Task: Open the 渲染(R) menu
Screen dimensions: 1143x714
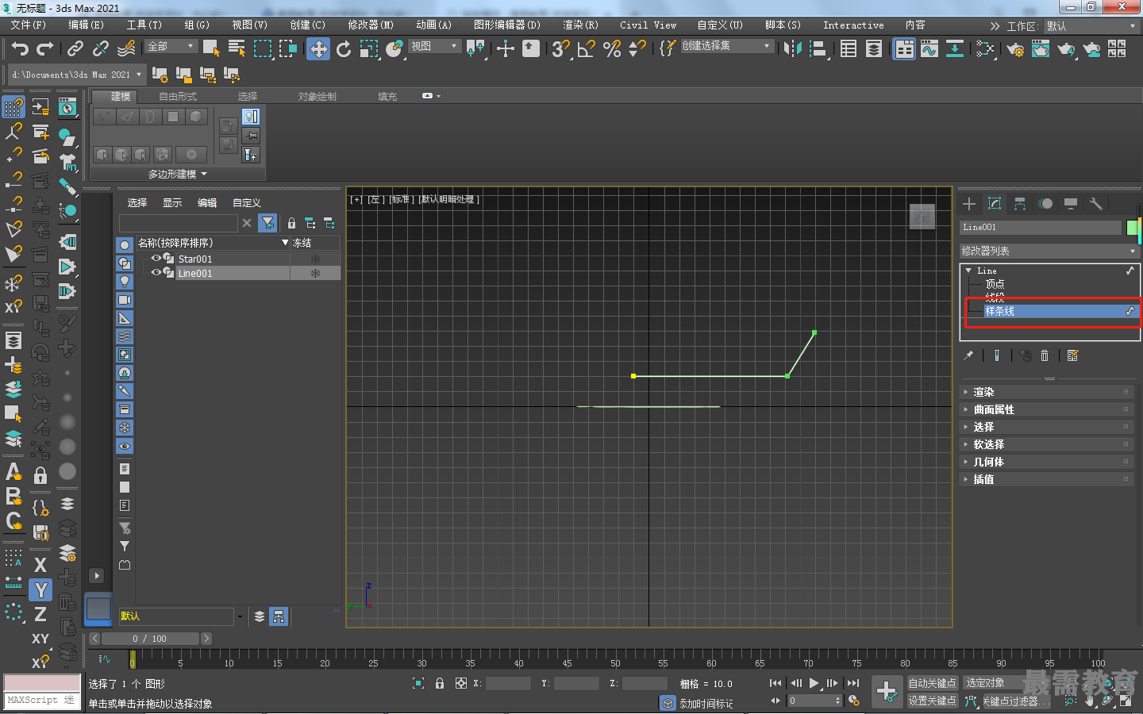Action: (x=580, y=25)
